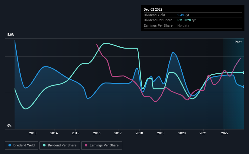Select the 2019 x-axis label
The height and width of the screenshot is (154, 249).
tap(161, 133)
